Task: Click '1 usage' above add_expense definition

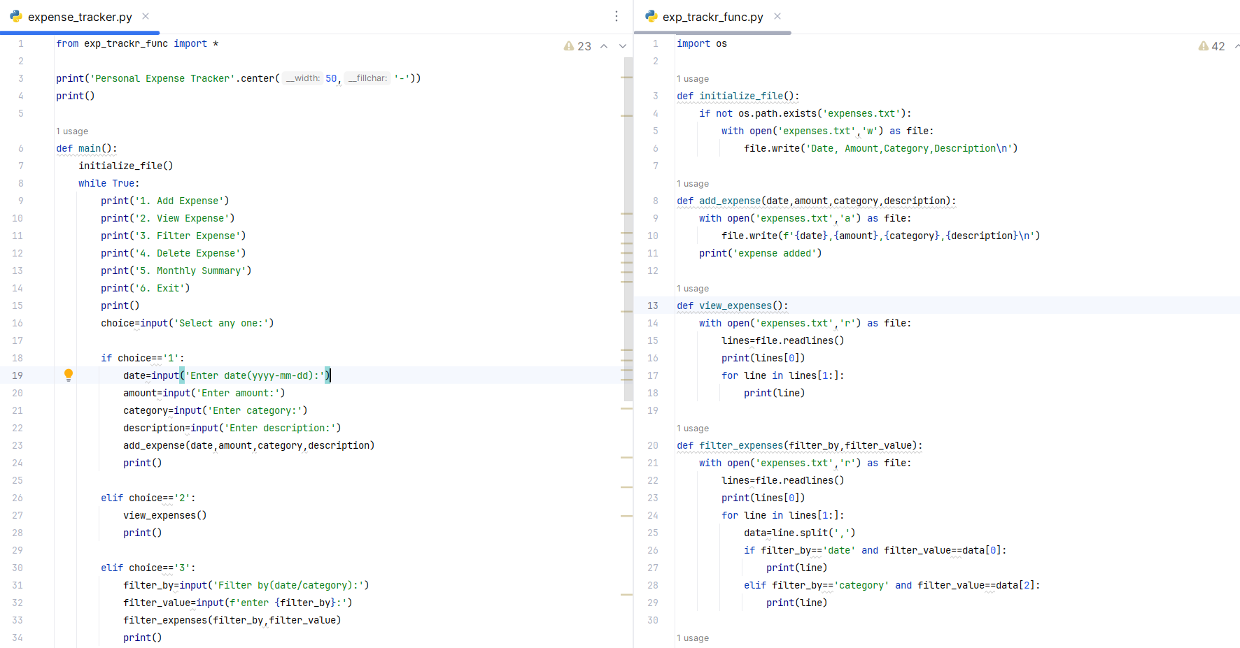Action: pyautogui.click(x=692, y=183)
